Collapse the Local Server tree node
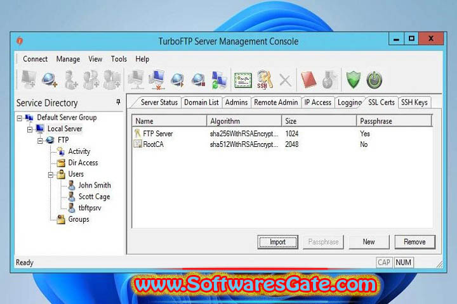The height and width of the screenshot is (304, 457). point(30,129)
